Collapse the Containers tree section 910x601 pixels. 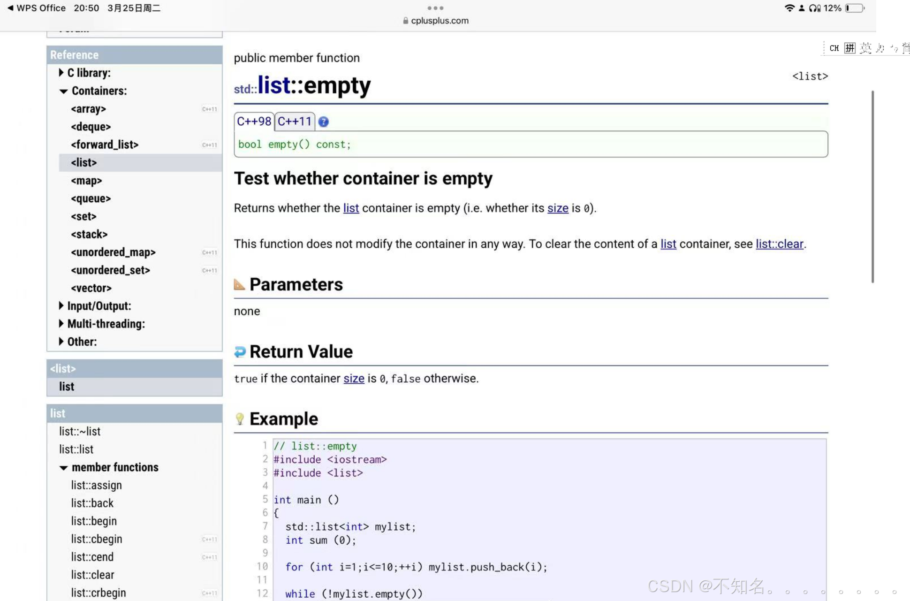coord(63,91)
